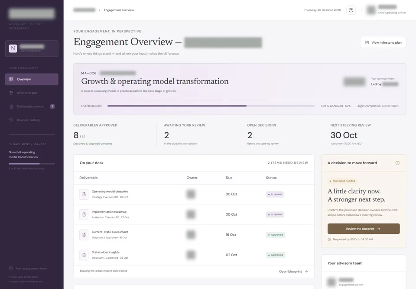Image resolution: width=416 pixels, height=289 pixels.
Task: Click the Revision history clock icon
Action: [x=11, y=120]
